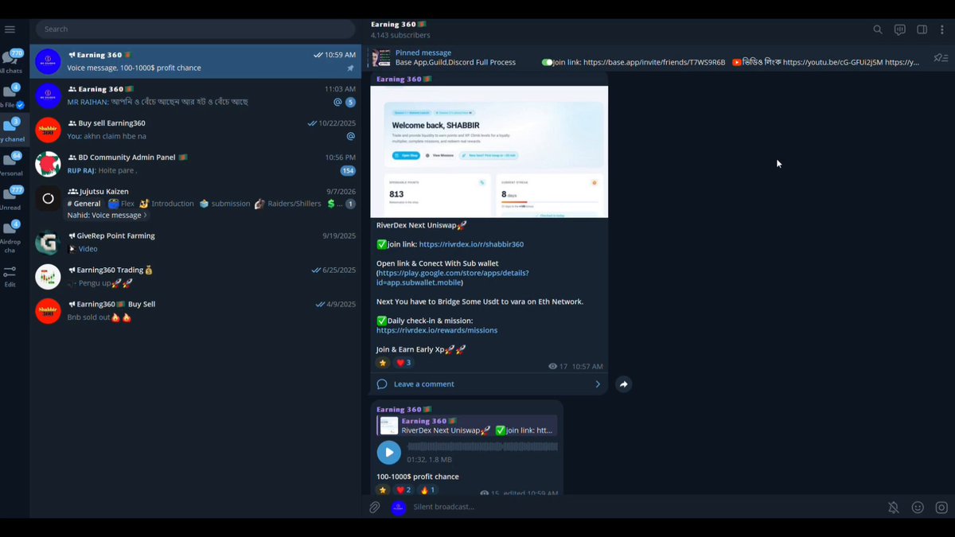This screenshot has width=955, height=537.
Task: Open the Earning360 Trading channel
Action: (196, 276)
